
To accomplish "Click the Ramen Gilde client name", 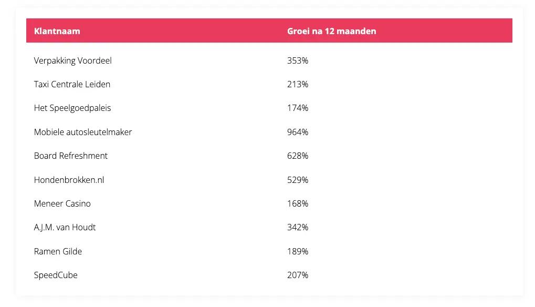I will [58, 251].
